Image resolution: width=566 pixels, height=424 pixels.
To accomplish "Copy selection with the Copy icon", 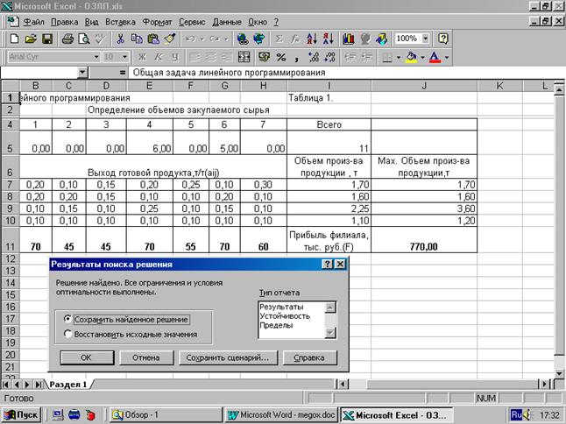I will [x=137, y=39].
